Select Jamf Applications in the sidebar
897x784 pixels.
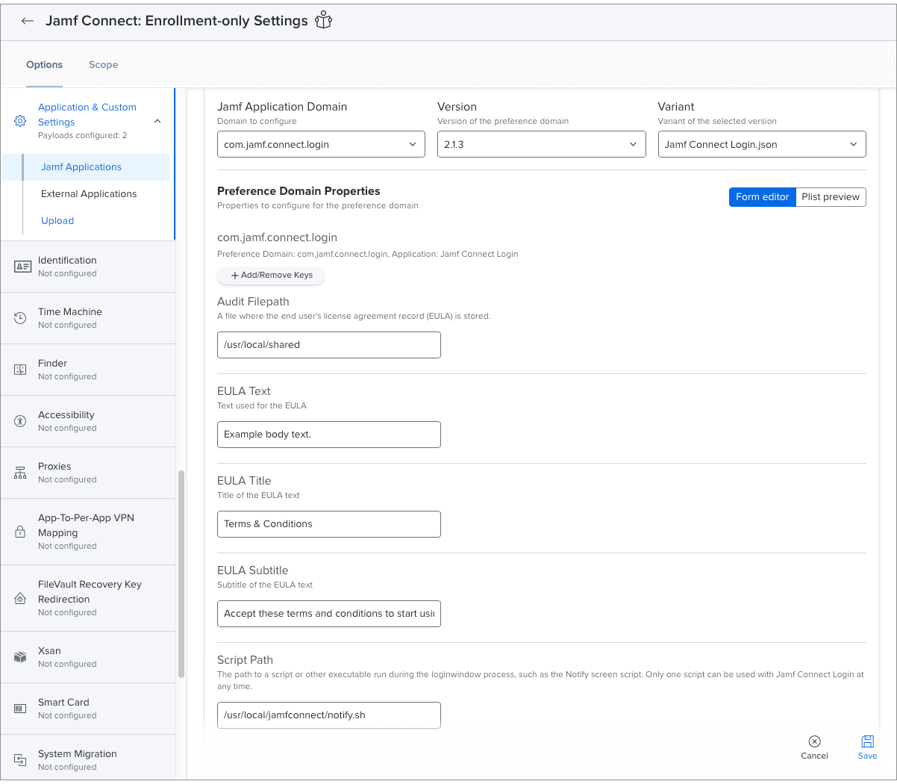86,167
